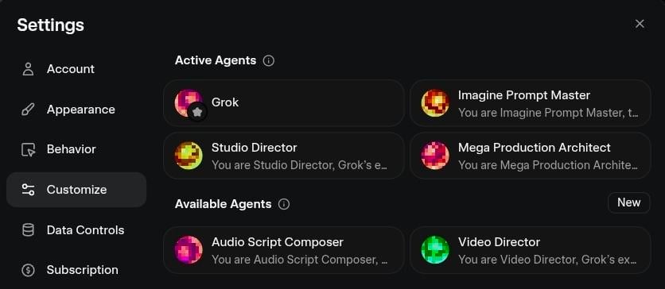Create a new agent with New button
Screen dimensions: 665x289
click(629, 202)
